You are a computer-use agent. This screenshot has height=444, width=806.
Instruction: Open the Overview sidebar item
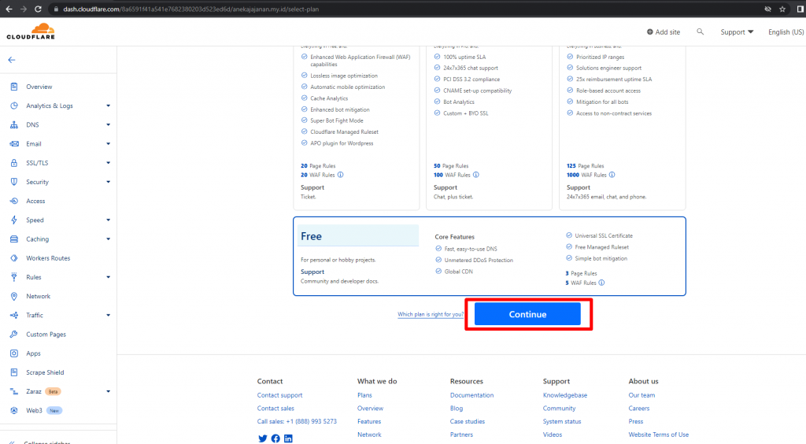click(x=39, y=87)
